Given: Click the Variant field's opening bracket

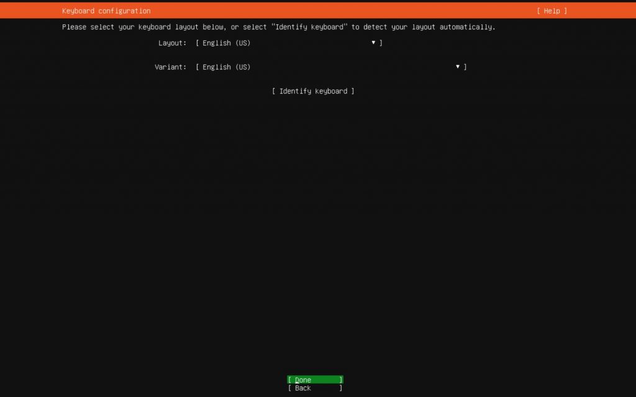Looking at the screenshot, I should pos(198,67).
